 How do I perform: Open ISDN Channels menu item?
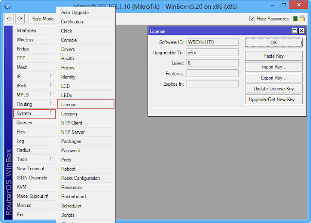point(35,178)
